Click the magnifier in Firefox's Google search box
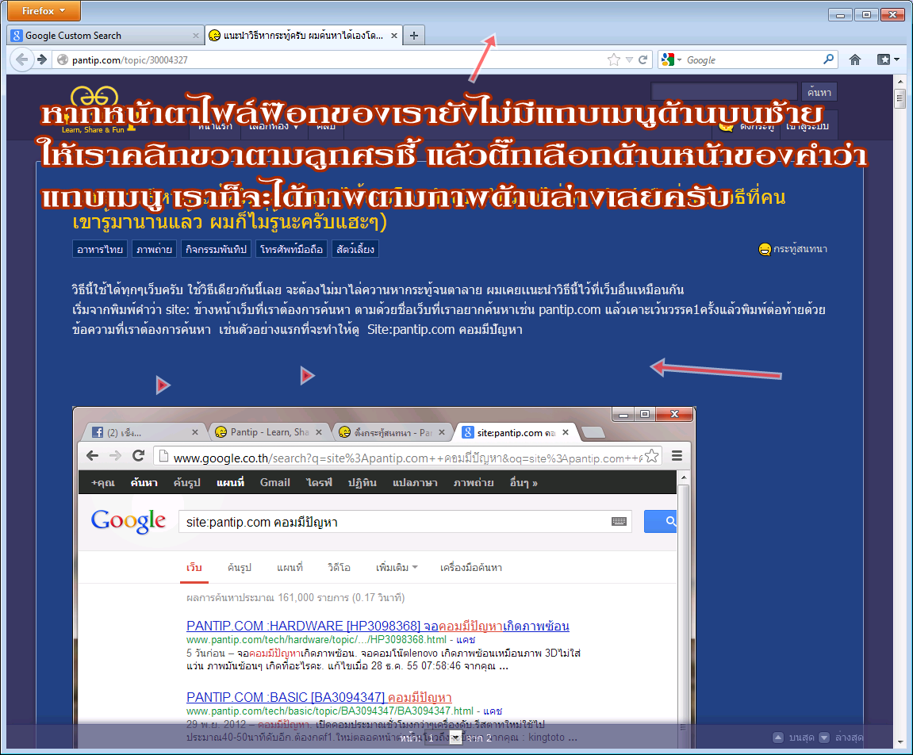The height and width of the screenshot is (755, 913). click(x=829, y=59)
